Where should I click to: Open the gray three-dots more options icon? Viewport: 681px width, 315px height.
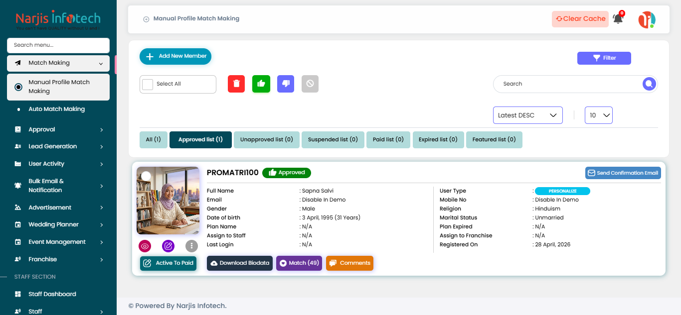192,246
